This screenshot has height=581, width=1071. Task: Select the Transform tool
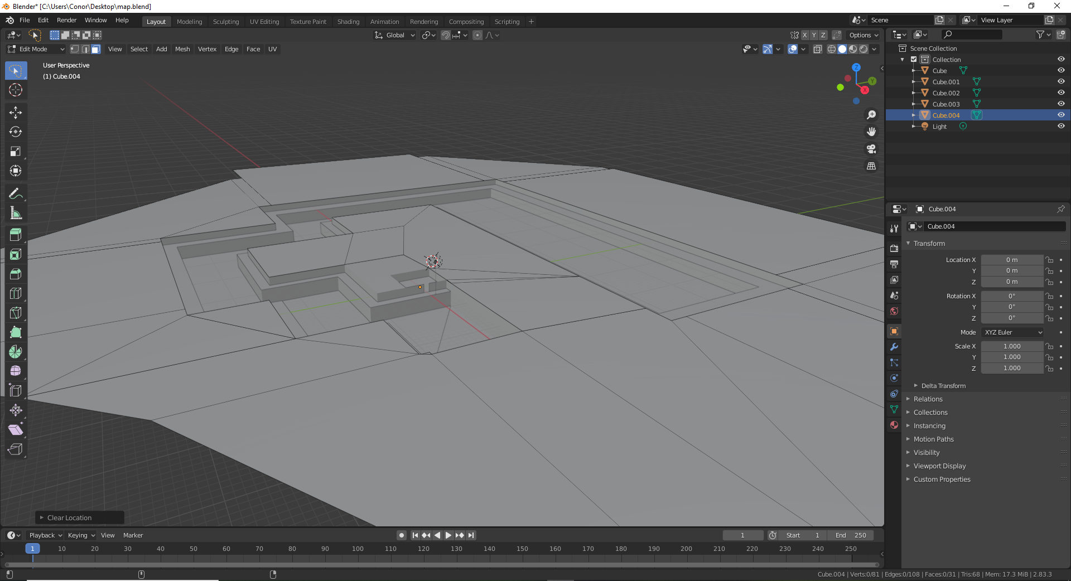[x=16, y=171]
